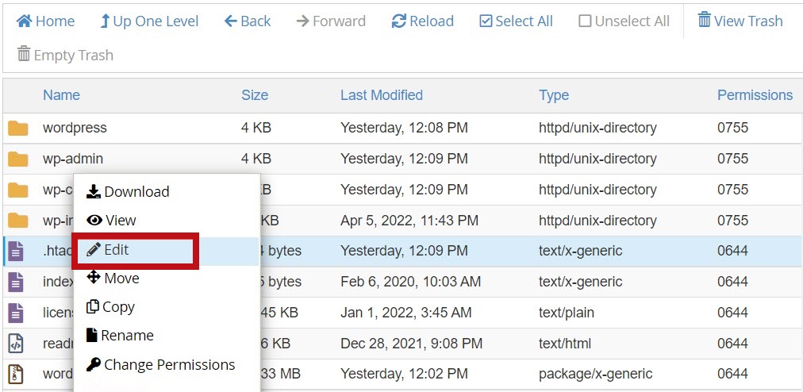This screenshot has height=392, width=803.
Task: Choose Rename from context menu
Action: click(120, 336)
